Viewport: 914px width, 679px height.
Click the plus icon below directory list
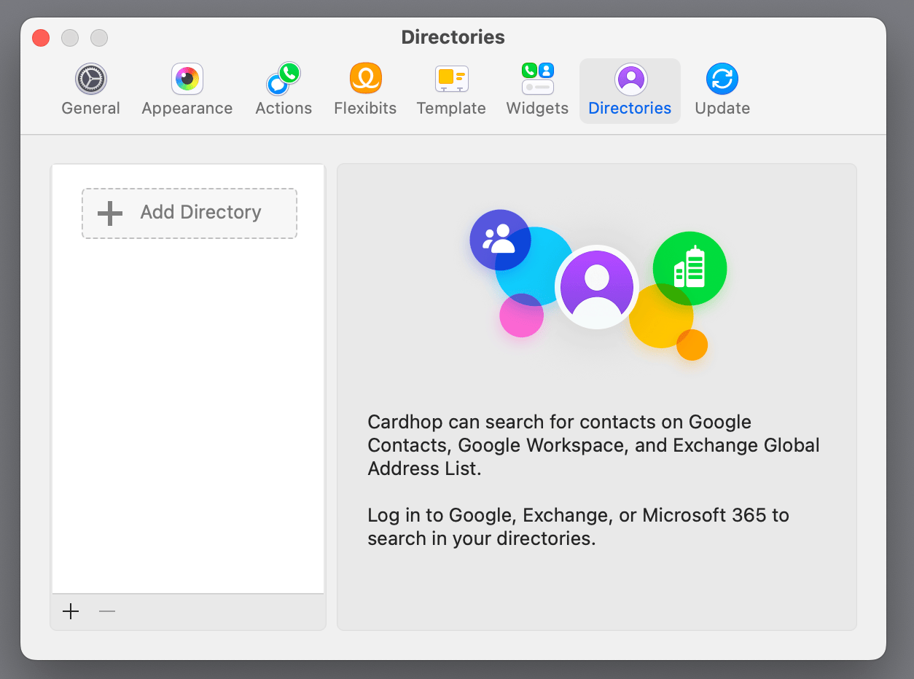coord(71,611)
